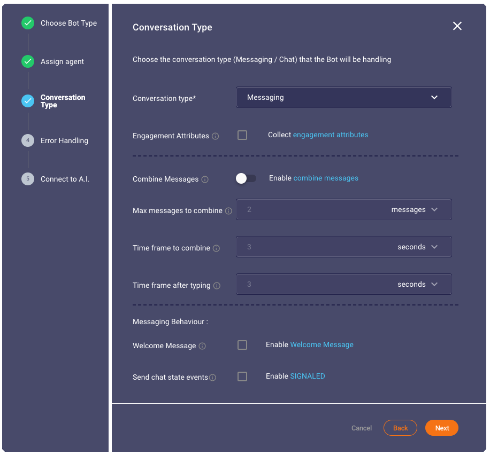Open the engagement attributes link
490x455 pixels.
330,135
